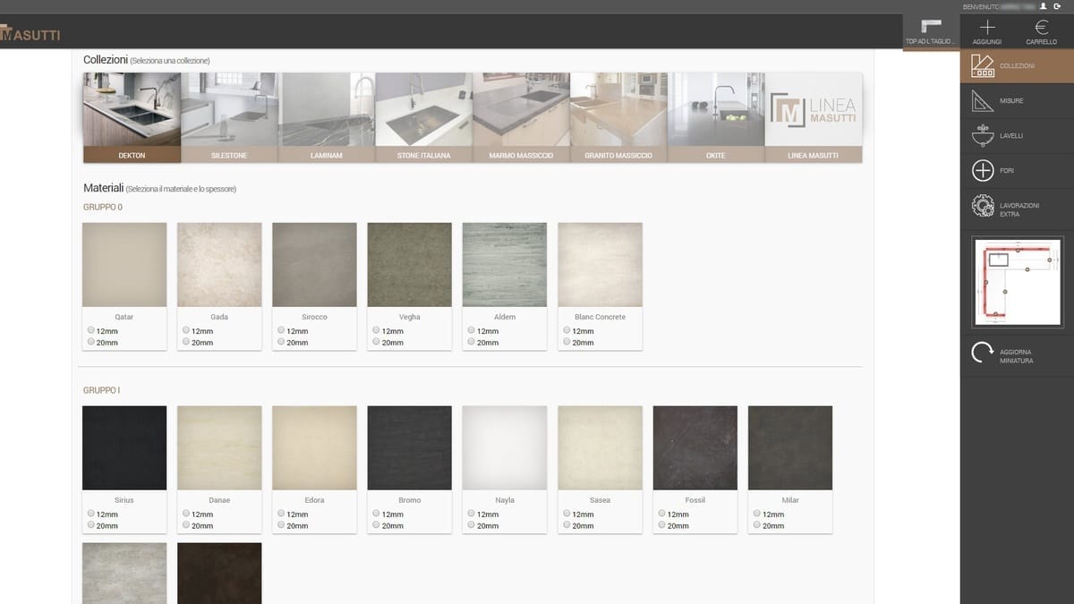This screenshot has height=604, width=1074.
Task: Select the Stone Italiana collection
Action: [423, 117]
